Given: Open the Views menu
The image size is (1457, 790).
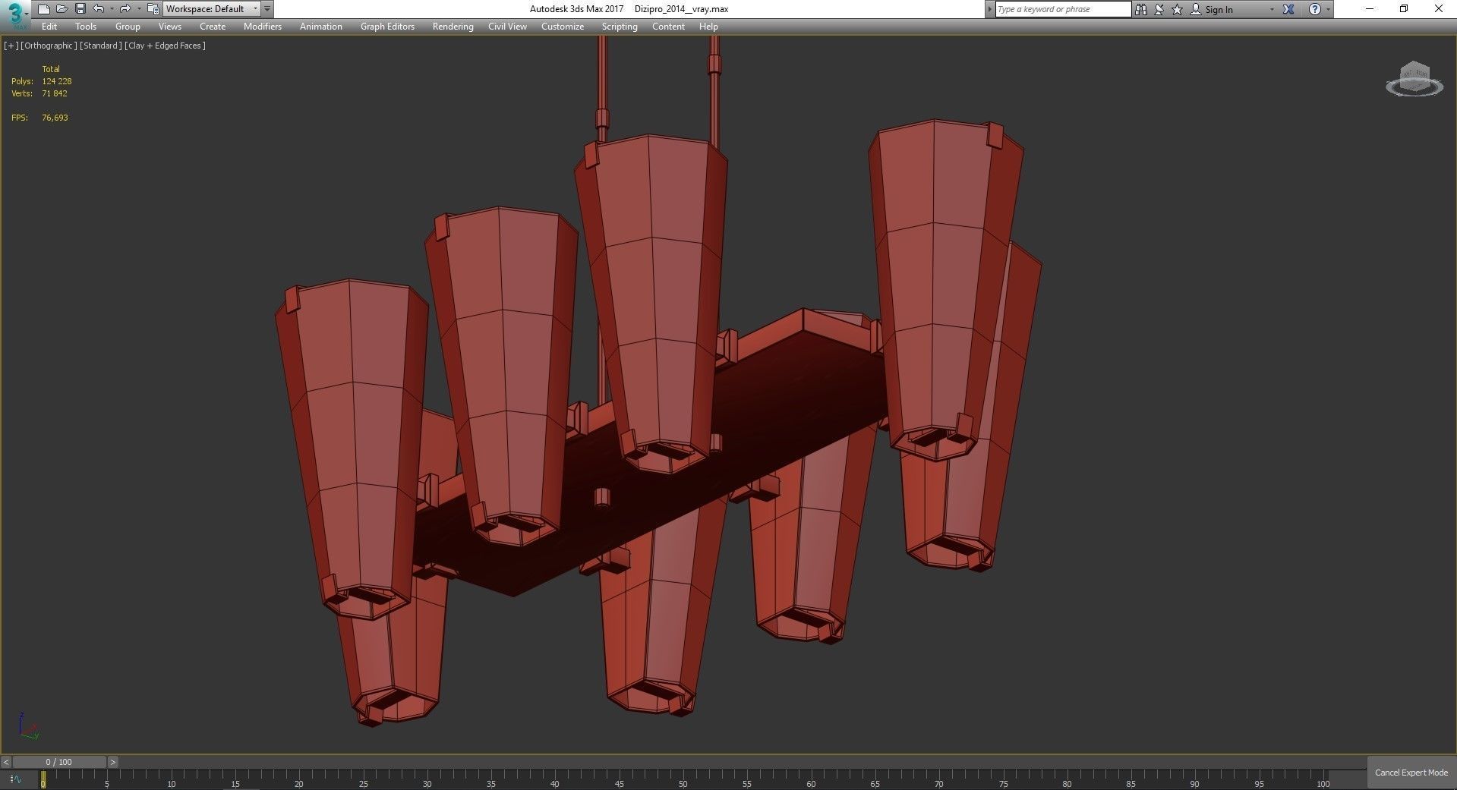Looking at the screenshot, I should pos(169,27).
